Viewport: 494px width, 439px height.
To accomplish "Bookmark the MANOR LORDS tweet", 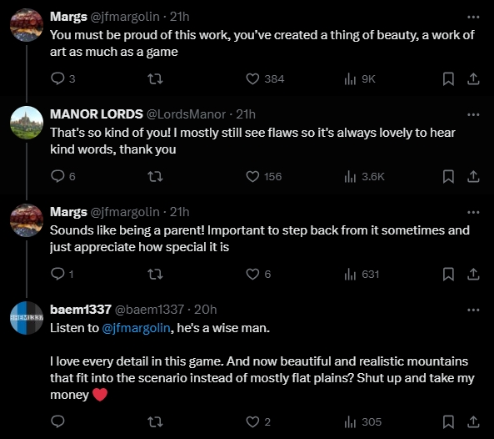I will (448, 176).
